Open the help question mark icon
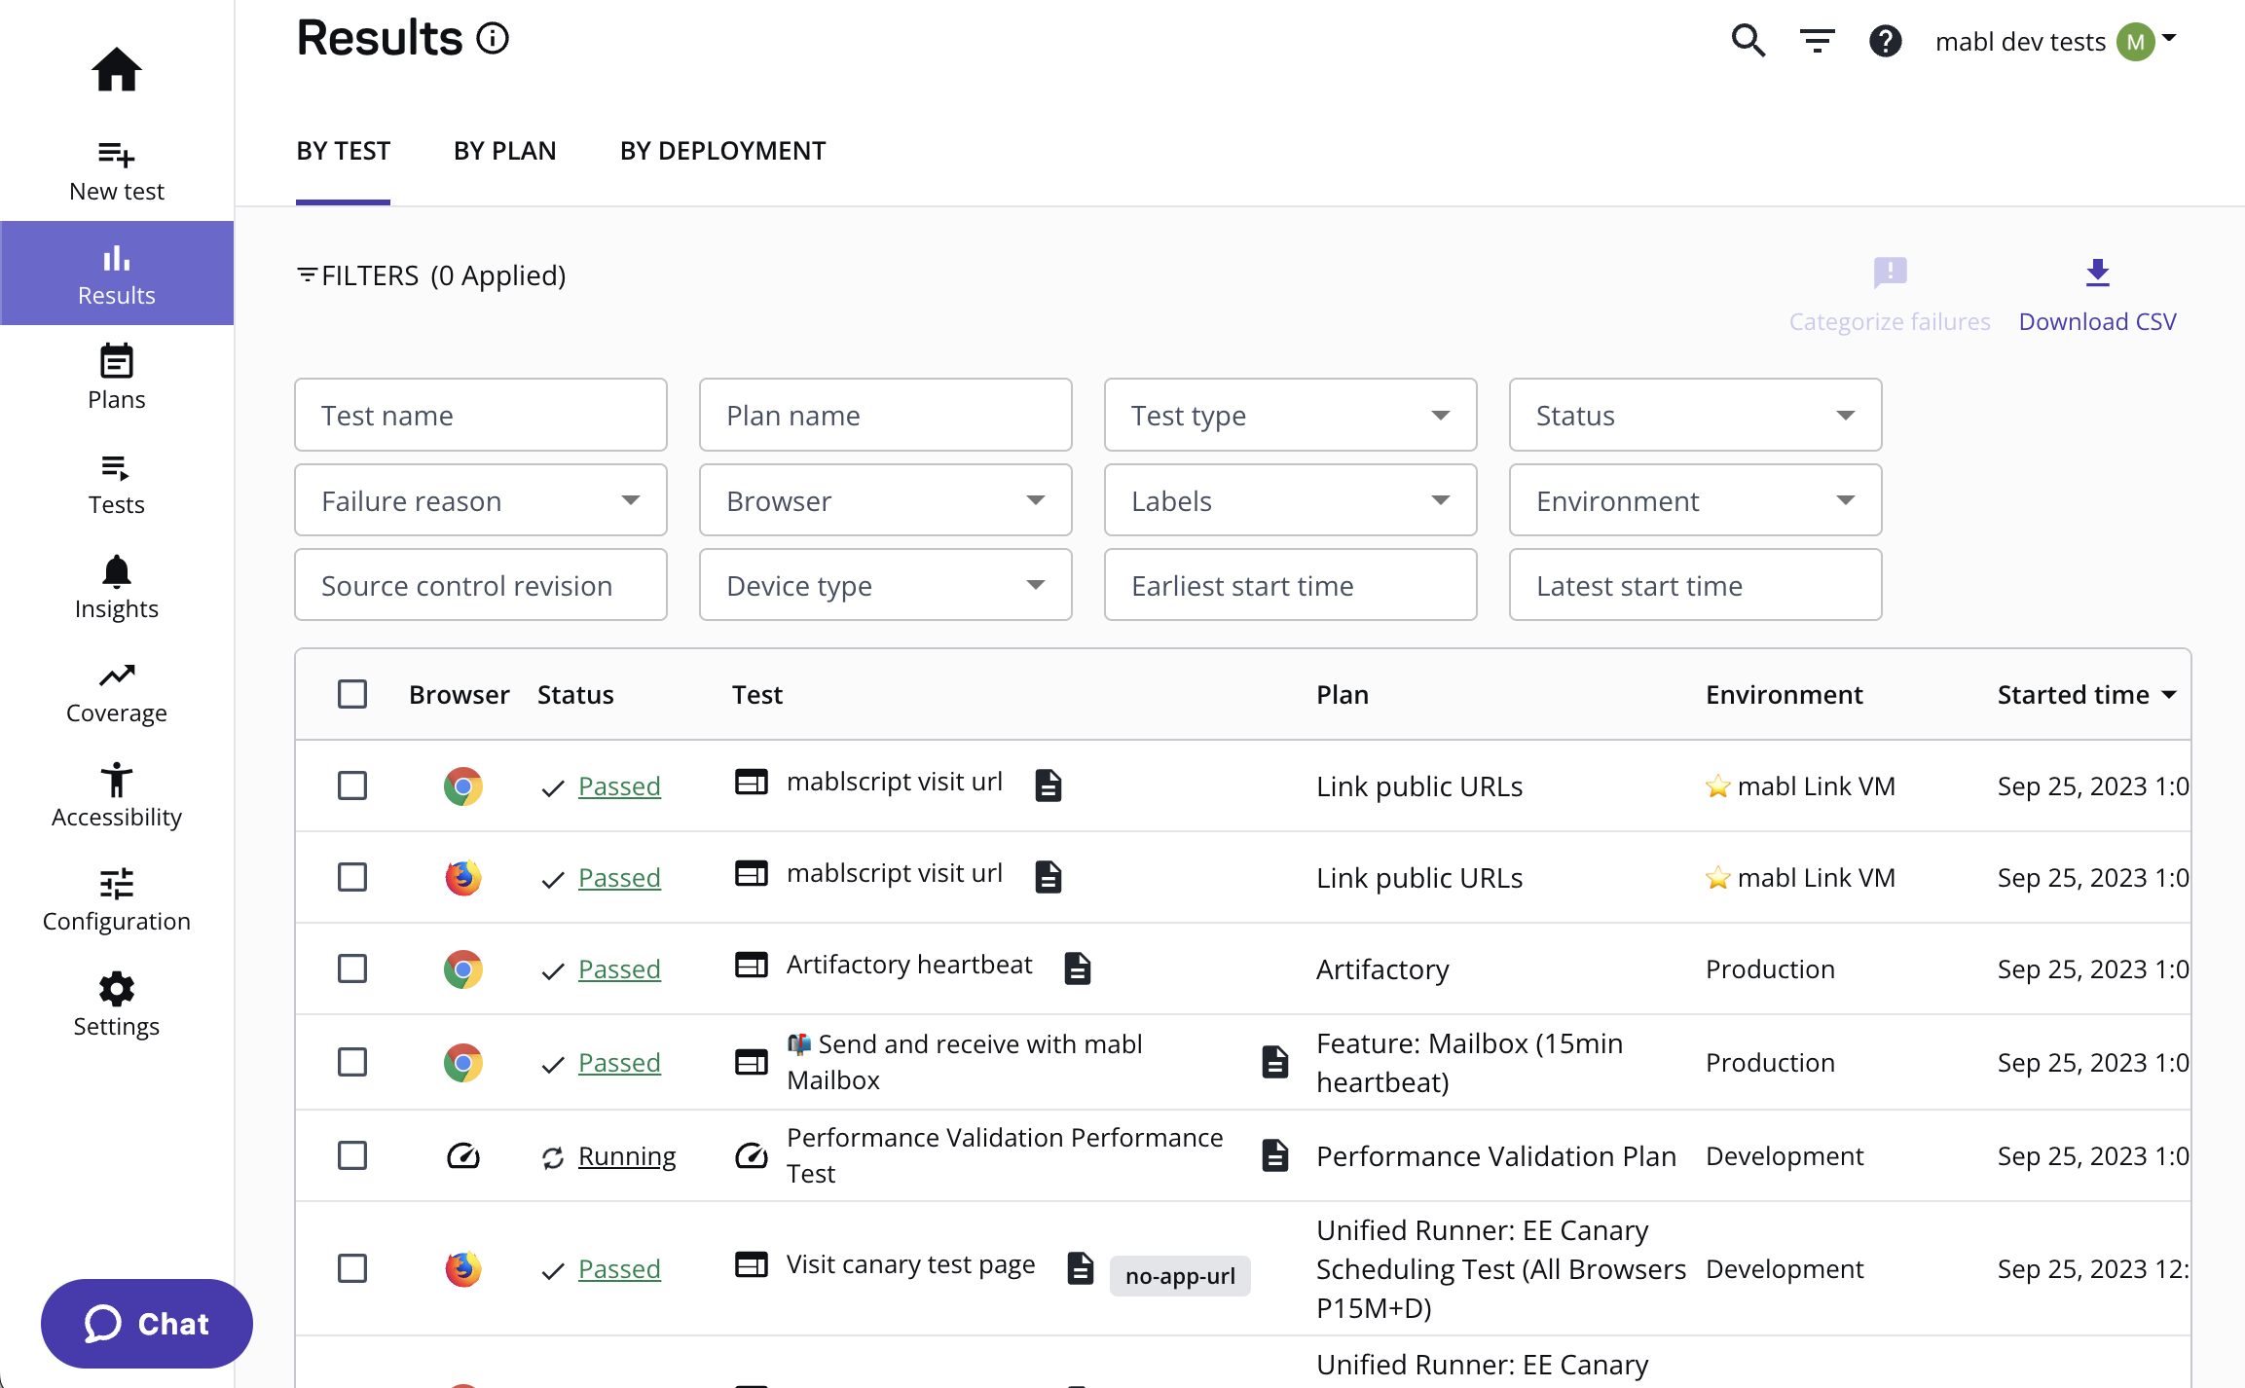This screenshot has height=1388, width=2245. click(1885, 41)
